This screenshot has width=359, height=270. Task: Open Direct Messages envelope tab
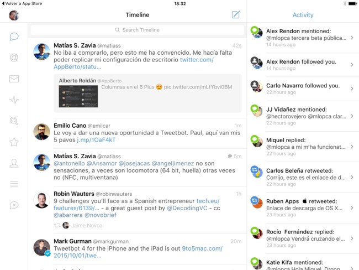point(14,79)
